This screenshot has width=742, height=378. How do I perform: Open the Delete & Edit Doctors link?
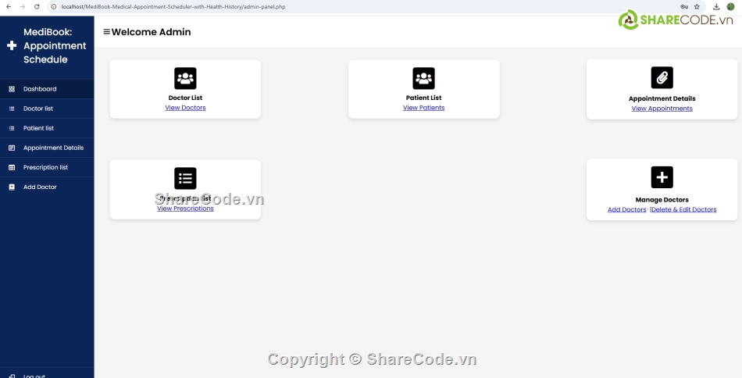click(684, 209)
